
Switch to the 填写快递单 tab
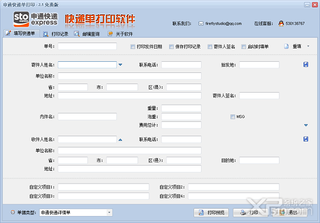tap(21, 34)
